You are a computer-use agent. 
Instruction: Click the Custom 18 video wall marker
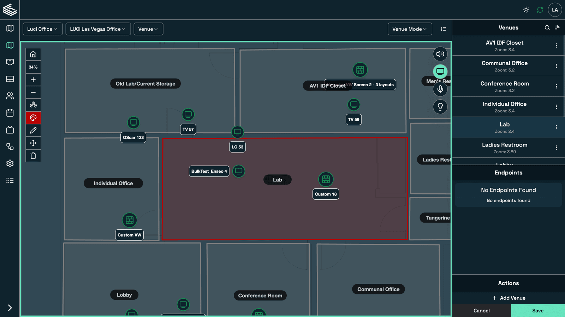[326, 179]
